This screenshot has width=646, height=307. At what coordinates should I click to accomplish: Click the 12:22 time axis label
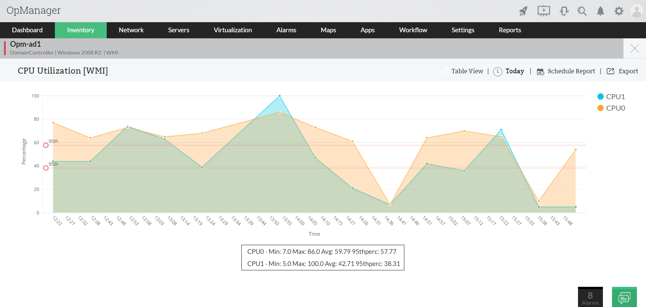coord(57,221)
